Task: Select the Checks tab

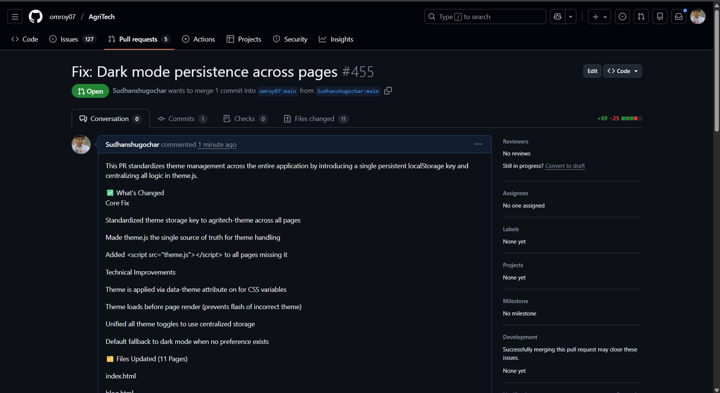Action: point(245,119)
